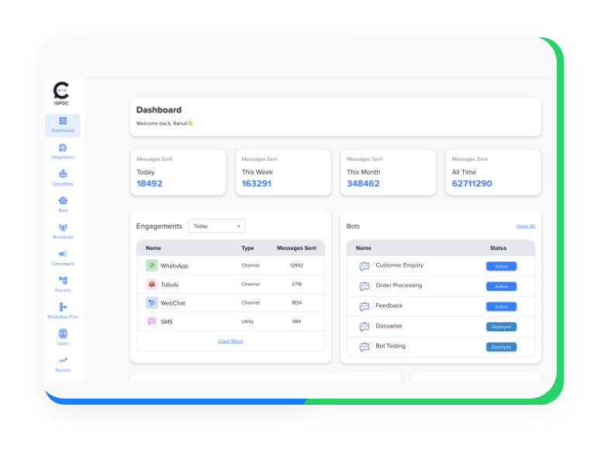Click the 1SPOC logo icon

(61, 93)
